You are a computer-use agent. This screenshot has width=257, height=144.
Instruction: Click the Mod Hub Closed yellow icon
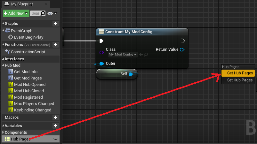click(11, 91)
